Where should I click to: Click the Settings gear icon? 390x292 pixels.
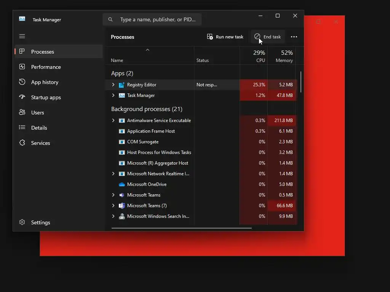point(22,222)
